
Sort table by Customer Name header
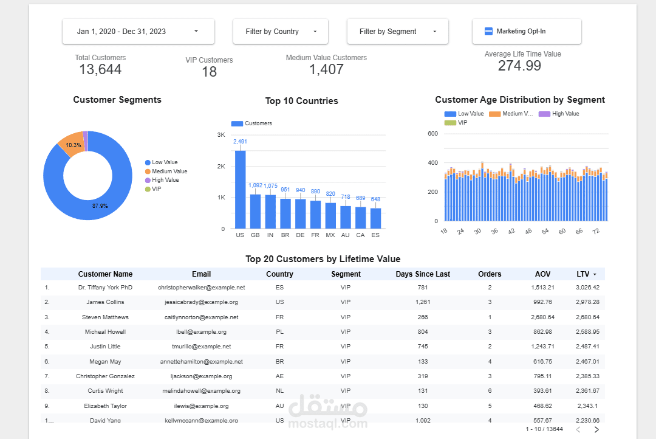coord(106,274)
